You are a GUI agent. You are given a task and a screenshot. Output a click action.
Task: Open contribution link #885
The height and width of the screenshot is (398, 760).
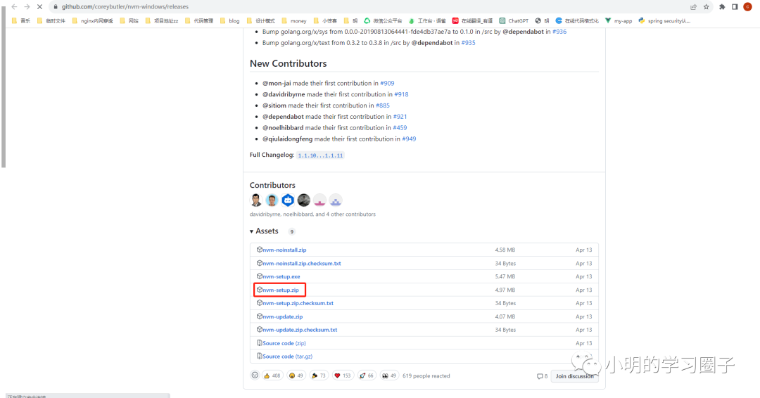(383, 105)
